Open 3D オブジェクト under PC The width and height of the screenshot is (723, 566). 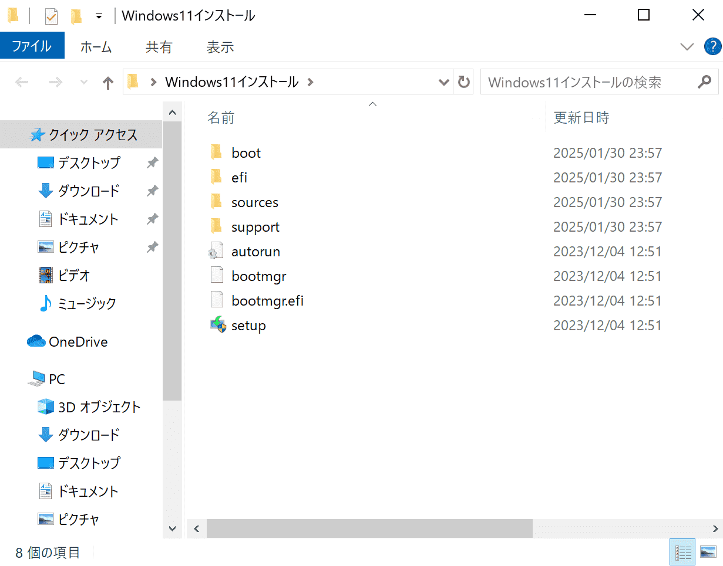pyautogui.click(x=99, y=406)
